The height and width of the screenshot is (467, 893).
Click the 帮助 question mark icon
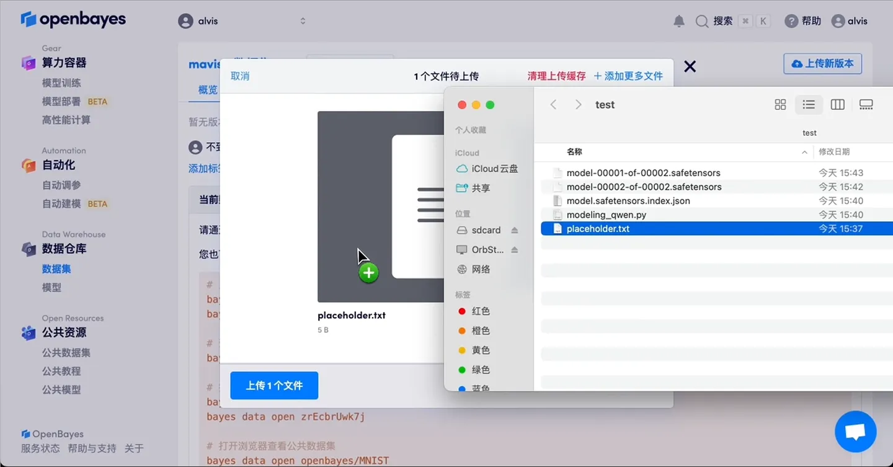(x=792, y=20)
